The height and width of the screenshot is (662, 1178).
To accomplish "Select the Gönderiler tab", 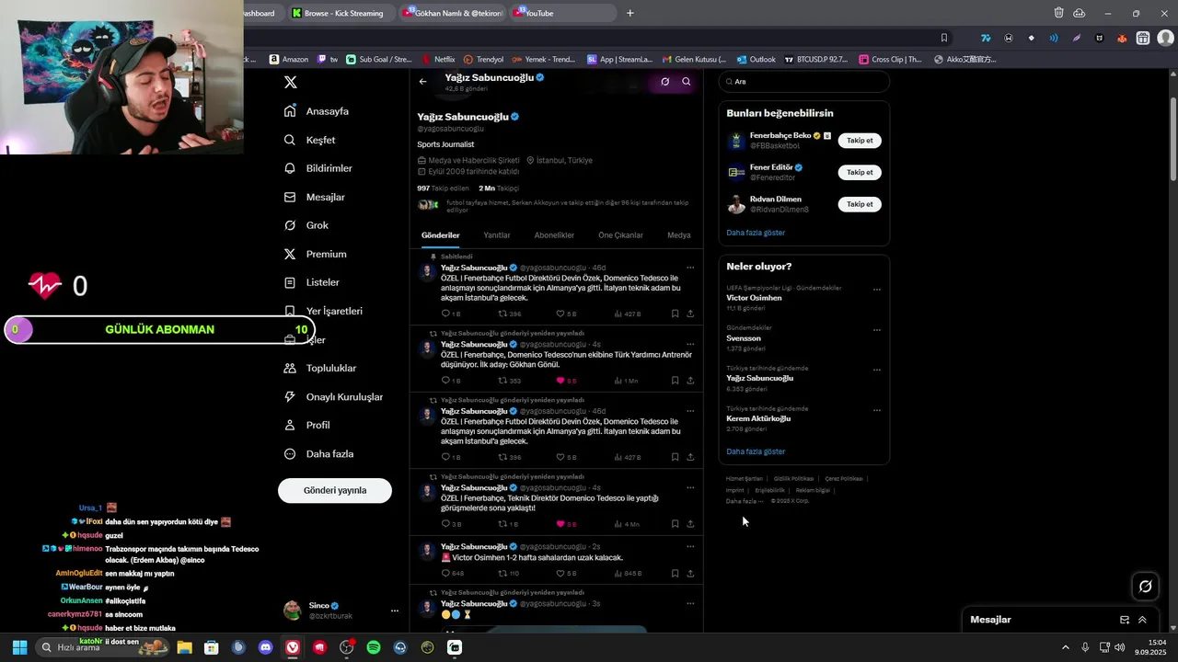I will tap(441, 235).
